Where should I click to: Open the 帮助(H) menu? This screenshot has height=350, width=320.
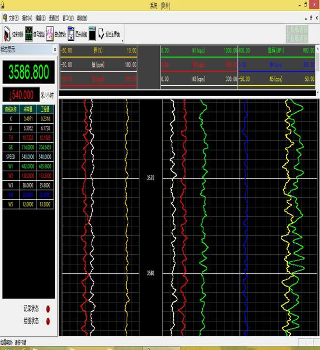(82, 17)
